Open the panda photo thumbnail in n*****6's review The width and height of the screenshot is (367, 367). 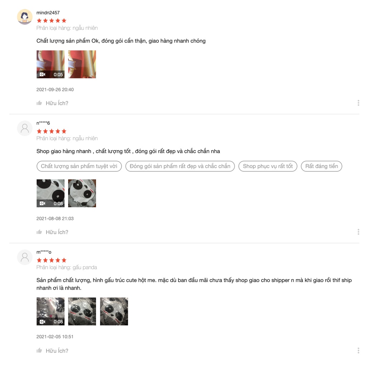pos(82,193)
